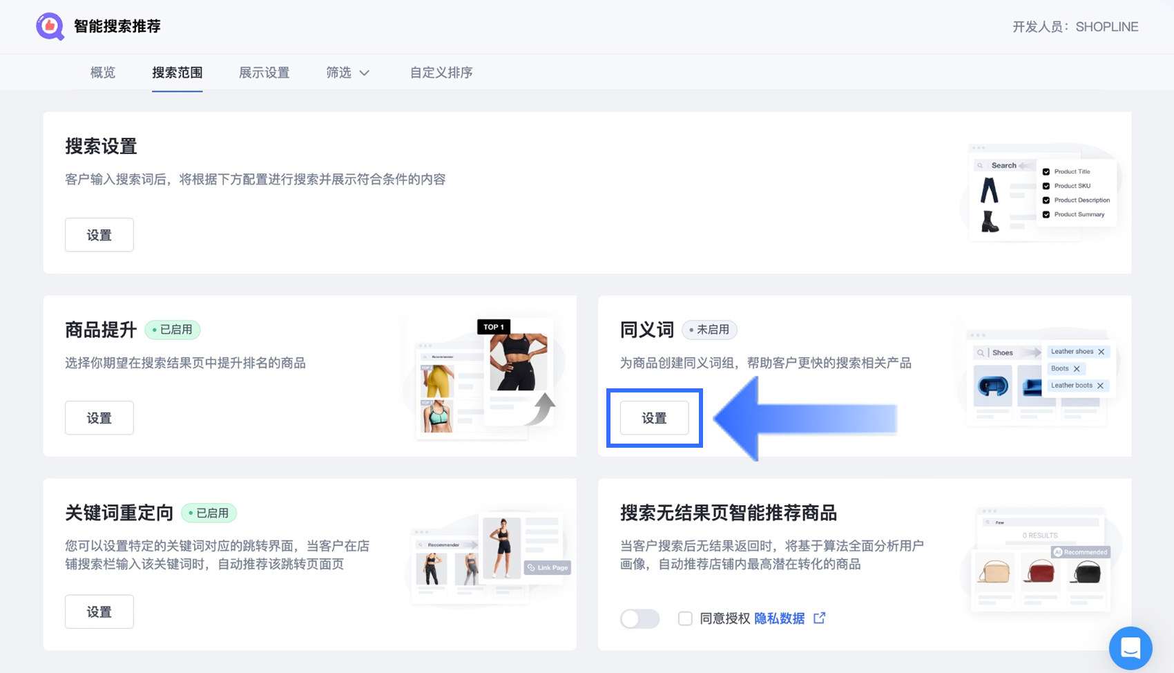1174x673 pixels.
Task: Click the 关键词重定向 Link Page illustration
Action: pos(489,558)
